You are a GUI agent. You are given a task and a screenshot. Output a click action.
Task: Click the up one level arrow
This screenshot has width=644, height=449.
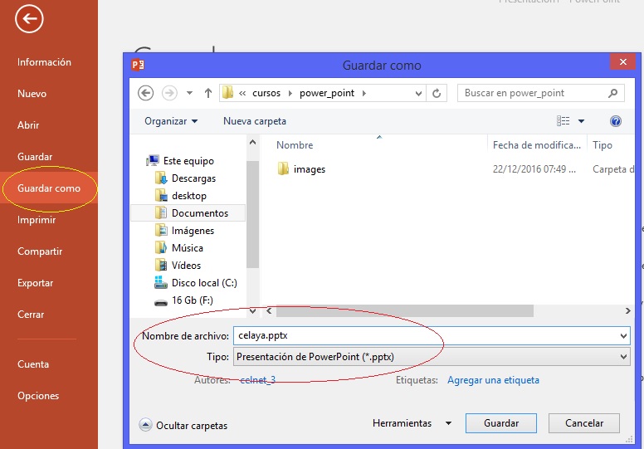click(207, 93)
